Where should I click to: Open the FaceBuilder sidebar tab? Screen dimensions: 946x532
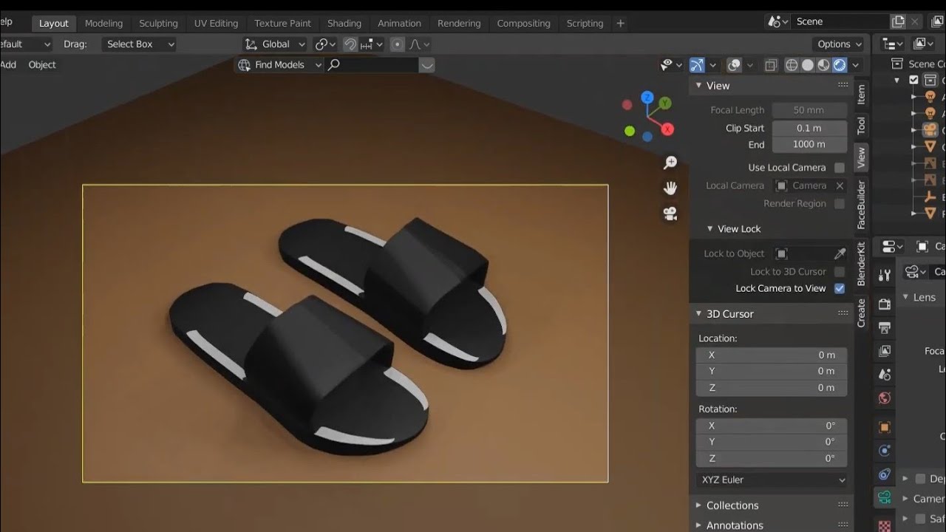click(861, 205)
